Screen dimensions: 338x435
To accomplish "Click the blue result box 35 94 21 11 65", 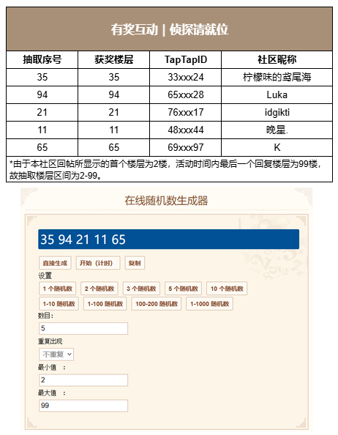I will click(x=168, y=239).
